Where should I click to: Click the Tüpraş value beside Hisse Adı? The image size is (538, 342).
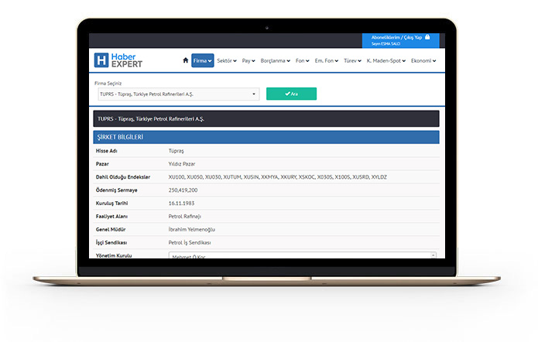pyautogui.click(x=176, y=151)
